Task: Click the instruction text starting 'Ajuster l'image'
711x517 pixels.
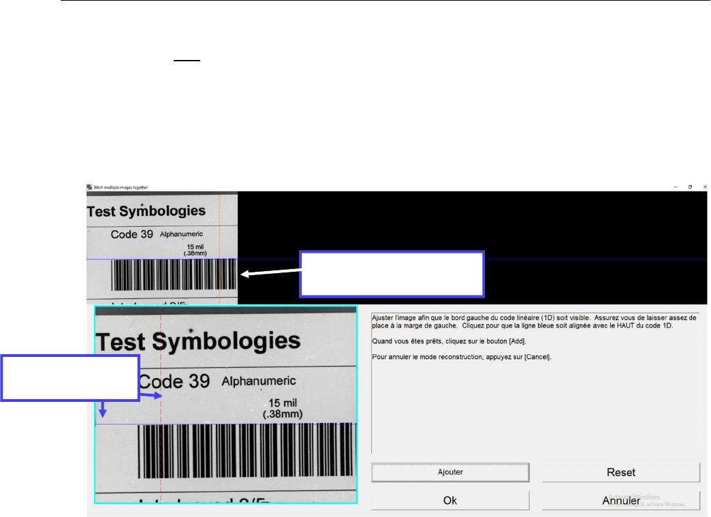Action: click(534, 322)
